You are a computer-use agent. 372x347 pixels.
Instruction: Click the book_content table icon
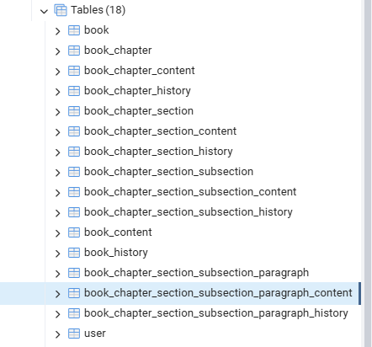pos(74,232)
